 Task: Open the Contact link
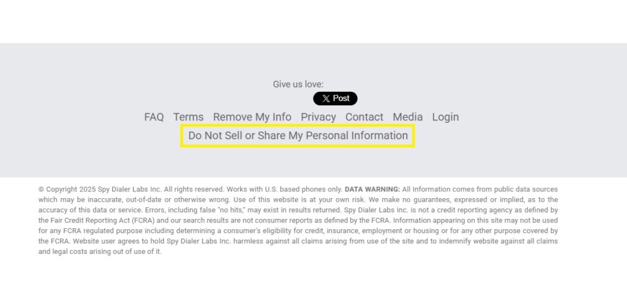point(364,117)
